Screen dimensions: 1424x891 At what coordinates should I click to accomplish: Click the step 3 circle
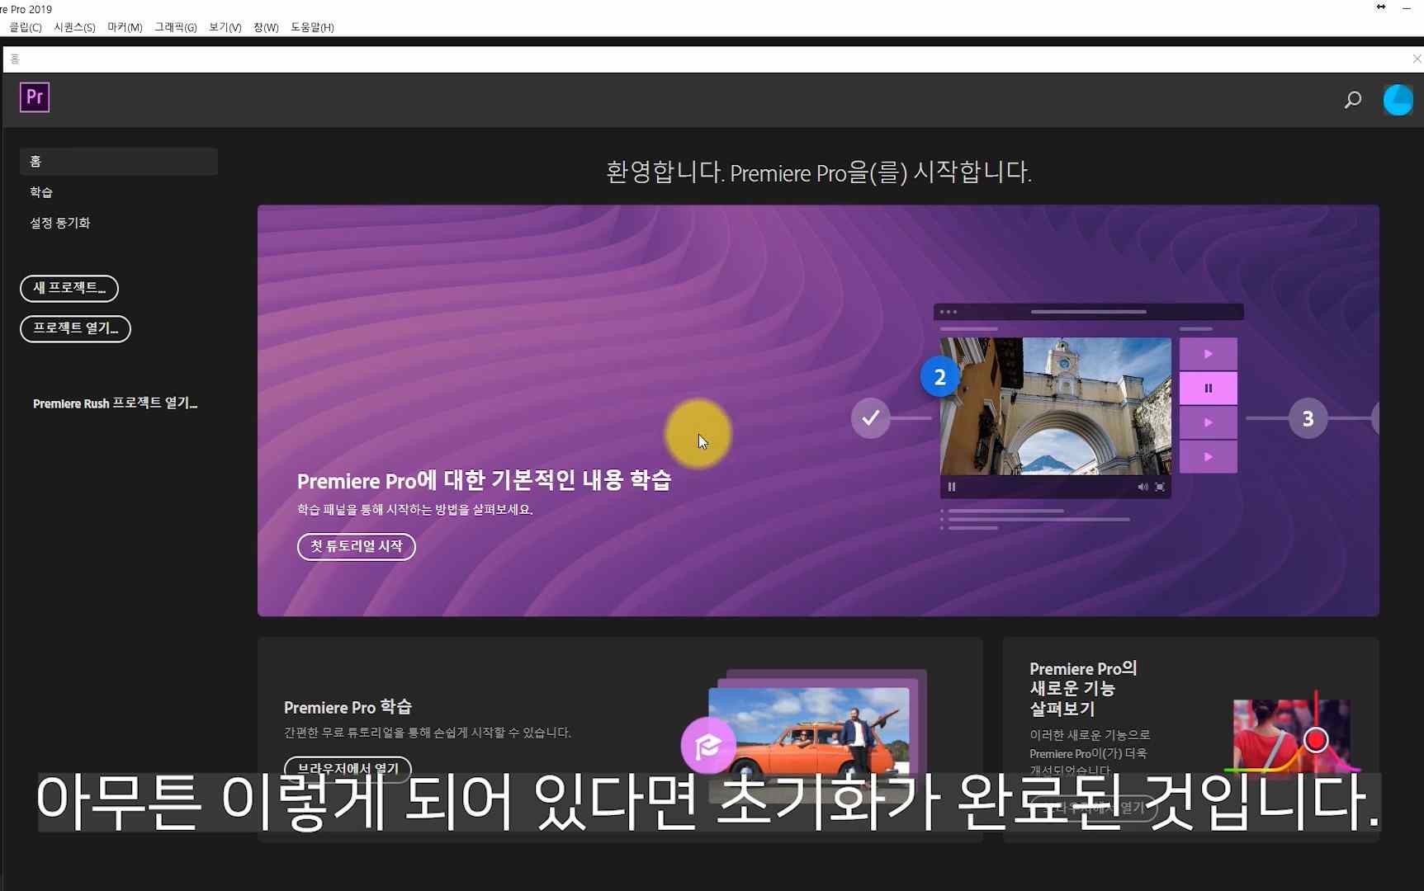pos(1308,418)
